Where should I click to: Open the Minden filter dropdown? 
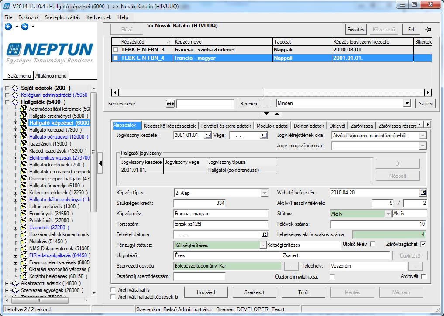coord(407,103)
